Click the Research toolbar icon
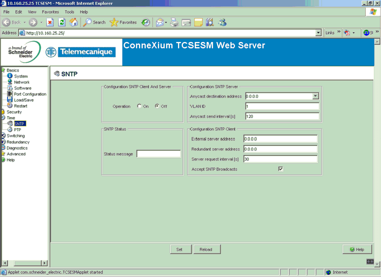Image resolution: width=381 pixels, height=277 pixels. tap(210, 22)
